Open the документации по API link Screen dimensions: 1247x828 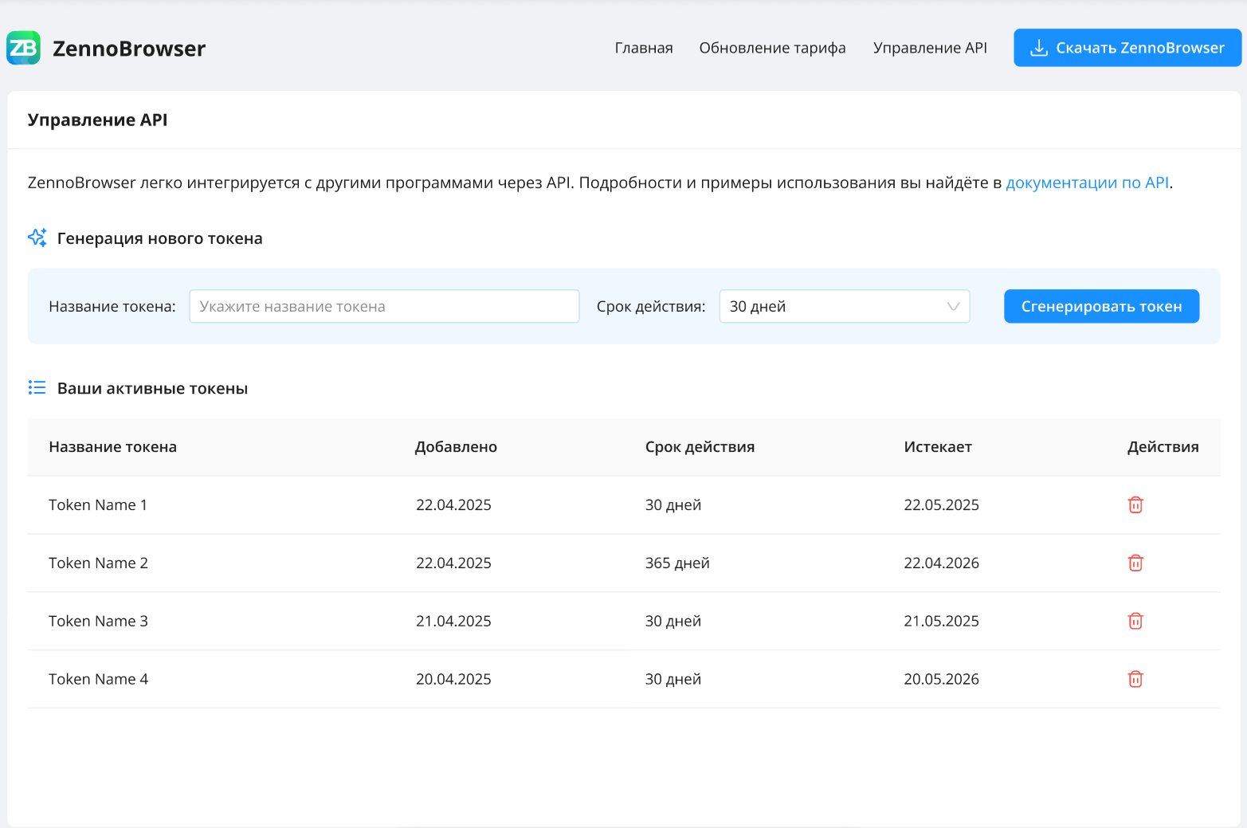1087,182
